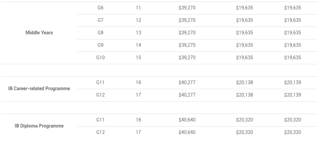Click the G10 grade cell
The image size is (322, 142).
100,58
